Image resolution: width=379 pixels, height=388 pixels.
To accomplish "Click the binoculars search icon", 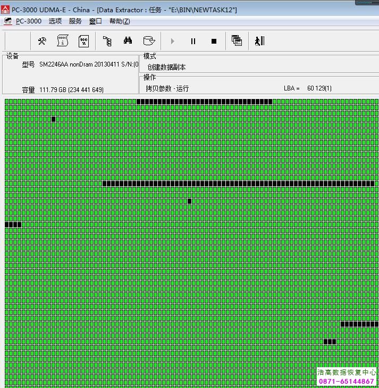I will 128,41.
